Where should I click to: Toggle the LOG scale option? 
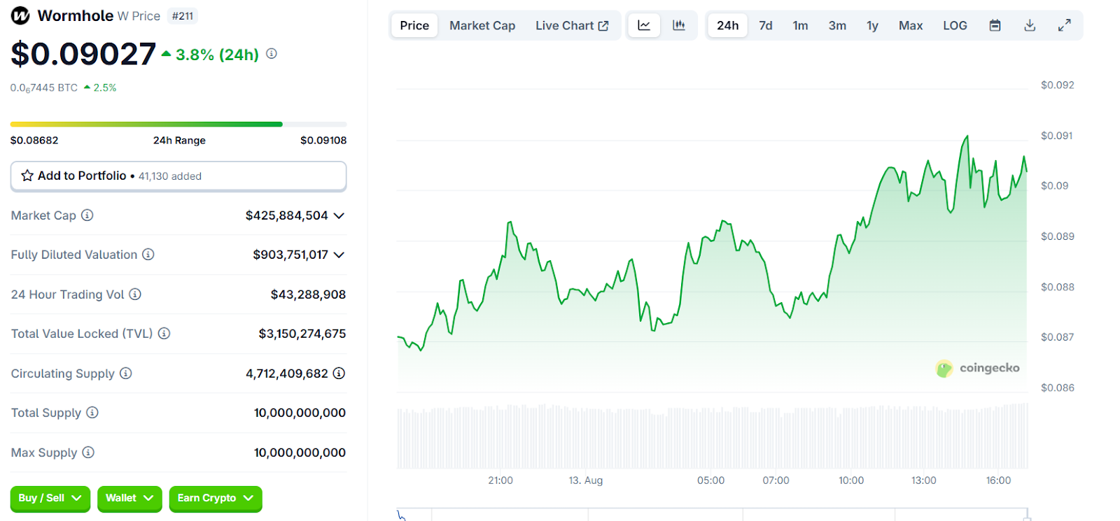(955, 26)
